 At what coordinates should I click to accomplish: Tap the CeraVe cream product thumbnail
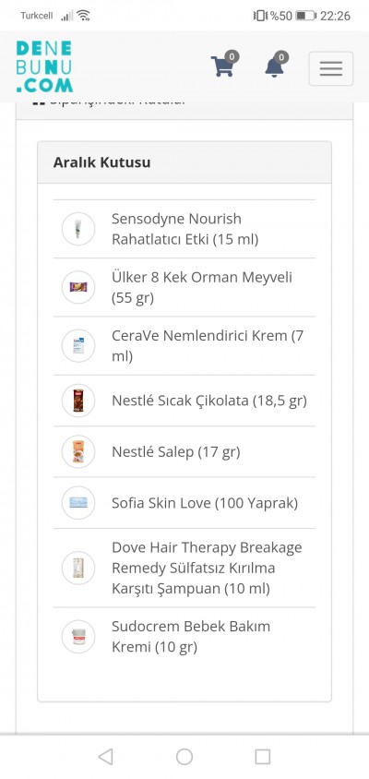pyautogui.click(x=78, y=346)
